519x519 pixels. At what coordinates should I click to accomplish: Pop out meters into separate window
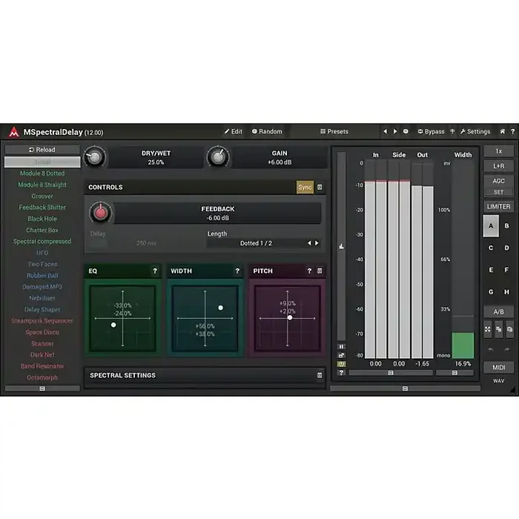click(x=341, y=355)
